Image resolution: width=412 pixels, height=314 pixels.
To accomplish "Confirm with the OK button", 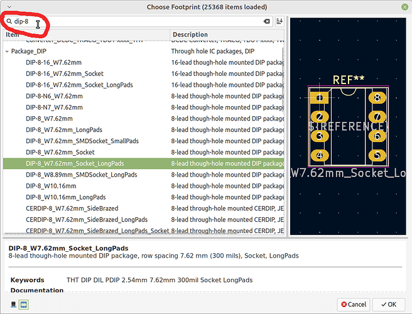I will 389,305.
